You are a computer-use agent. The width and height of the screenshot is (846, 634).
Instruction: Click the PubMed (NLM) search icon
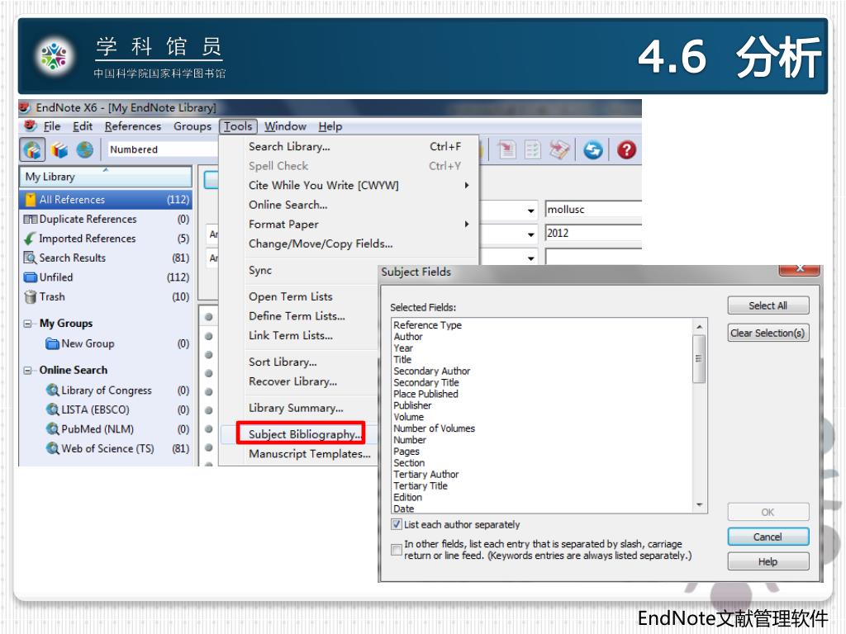pos(52,428)
